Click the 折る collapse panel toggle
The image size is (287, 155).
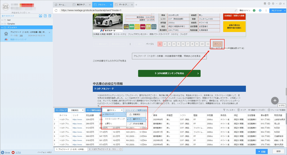tap(282, 106)
